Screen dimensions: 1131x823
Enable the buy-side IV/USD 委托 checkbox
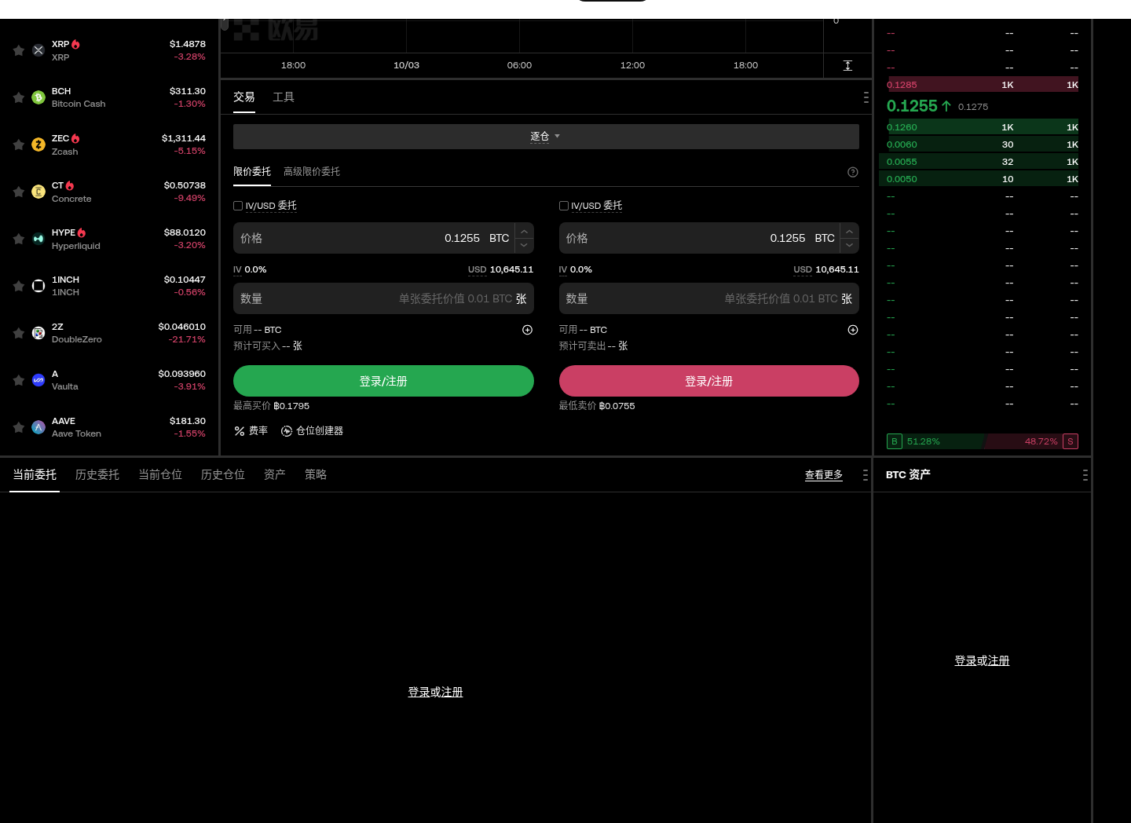pos(238,206)
